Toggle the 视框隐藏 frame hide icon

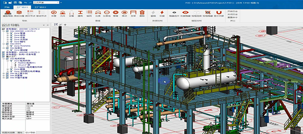(x=208, y=14)
